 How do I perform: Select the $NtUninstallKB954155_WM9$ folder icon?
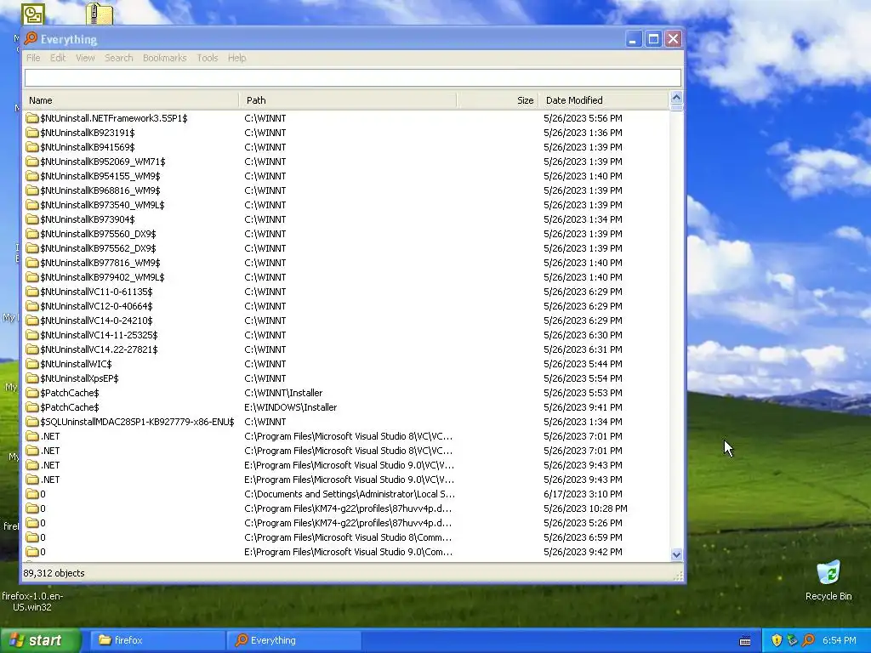coord(32,176)
